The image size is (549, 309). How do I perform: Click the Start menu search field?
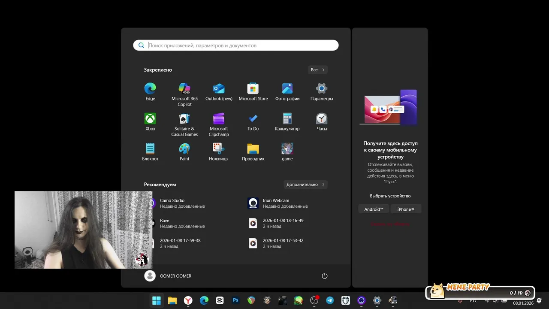236,45
